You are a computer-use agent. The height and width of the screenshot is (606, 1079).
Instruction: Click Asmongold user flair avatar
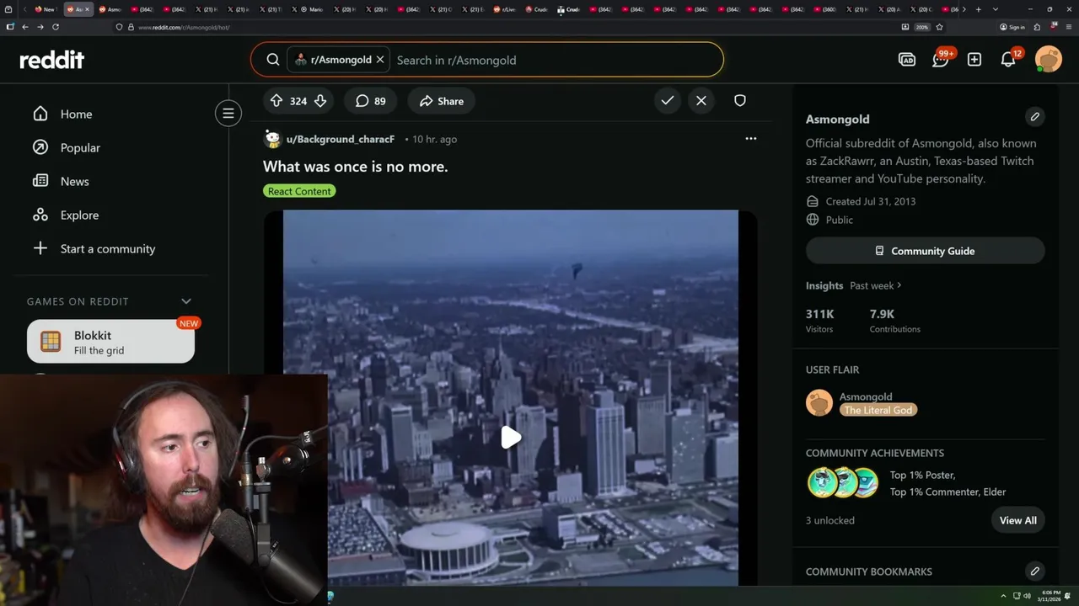(x=819, y=403)
